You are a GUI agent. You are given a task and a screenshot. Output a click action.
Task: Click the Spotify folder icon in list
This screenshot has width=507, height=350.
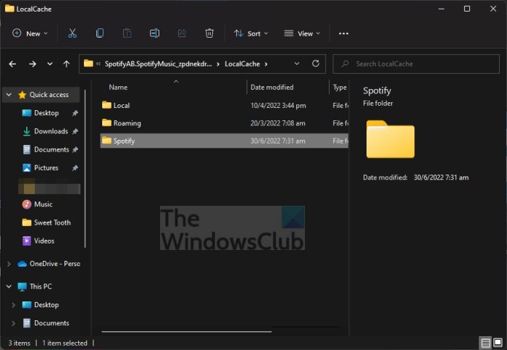106,141
